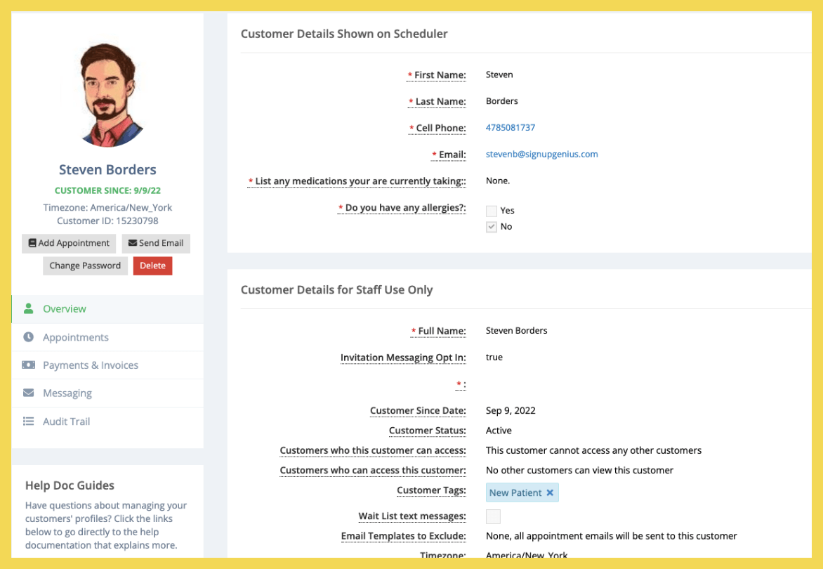Check the Yes allergies checkbox
823x569 pixels.
(492, 211)
